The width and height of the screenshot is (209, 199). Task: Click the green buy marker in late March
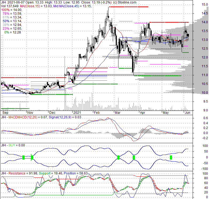coord(134,157)
